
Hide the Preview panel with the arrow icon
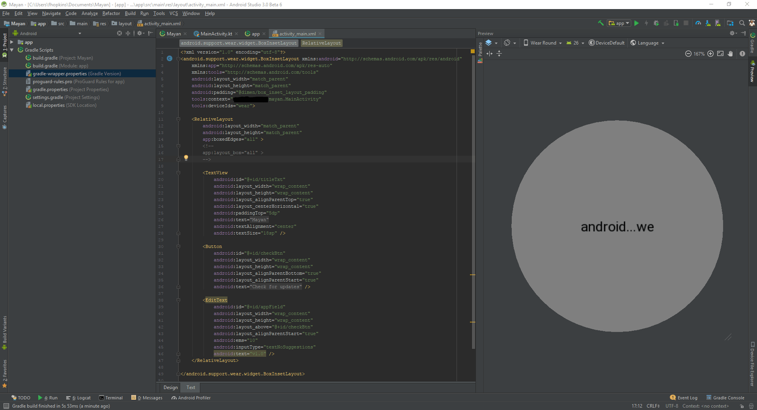coord(743,34)
